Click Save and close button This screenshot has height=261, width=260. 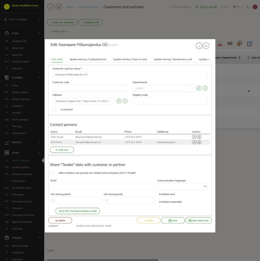199,220
